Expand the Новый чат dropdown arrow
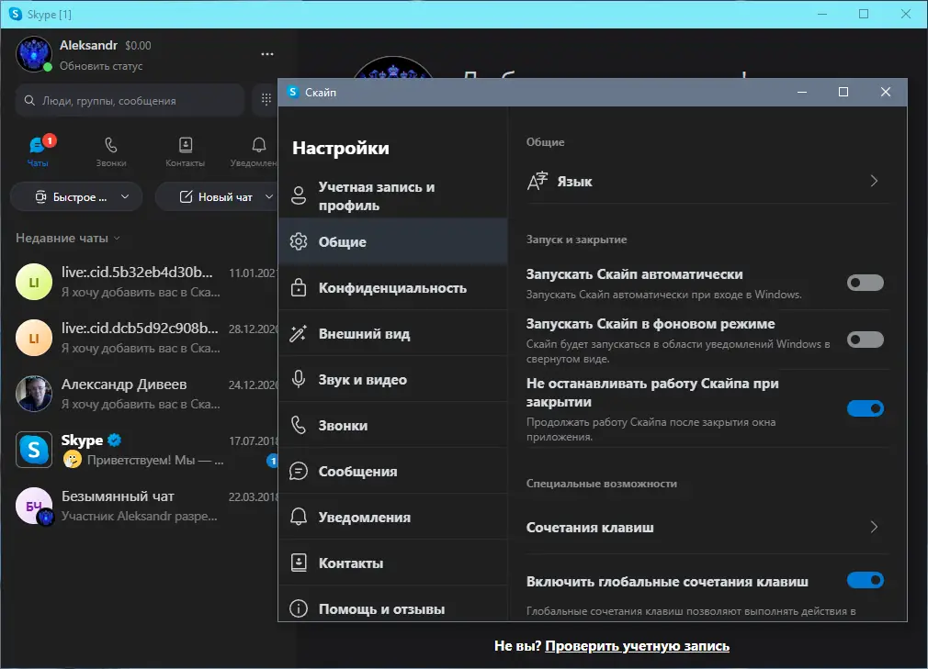This screenshot has height=669, width=928. (x=270, y=195)
